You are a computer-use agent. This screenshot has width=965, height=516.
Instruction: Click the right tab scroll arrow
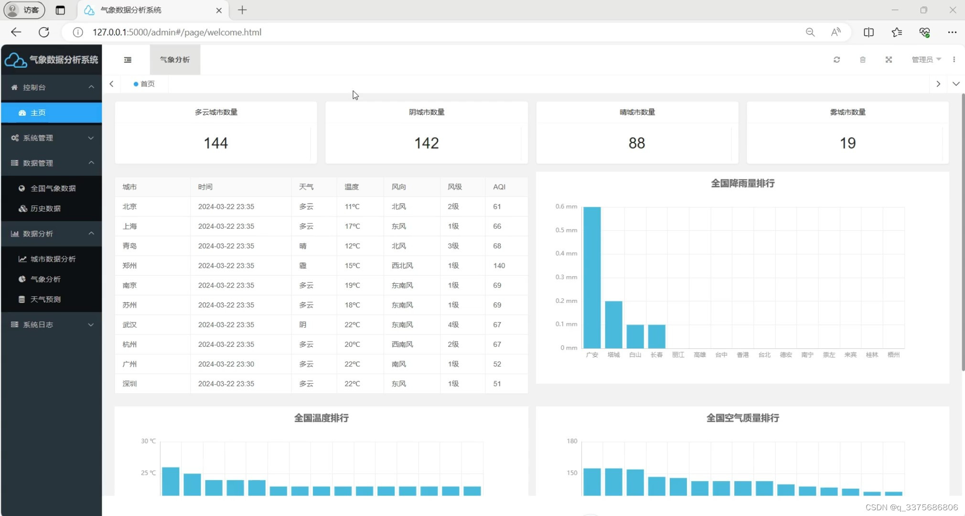click(938, 84)
